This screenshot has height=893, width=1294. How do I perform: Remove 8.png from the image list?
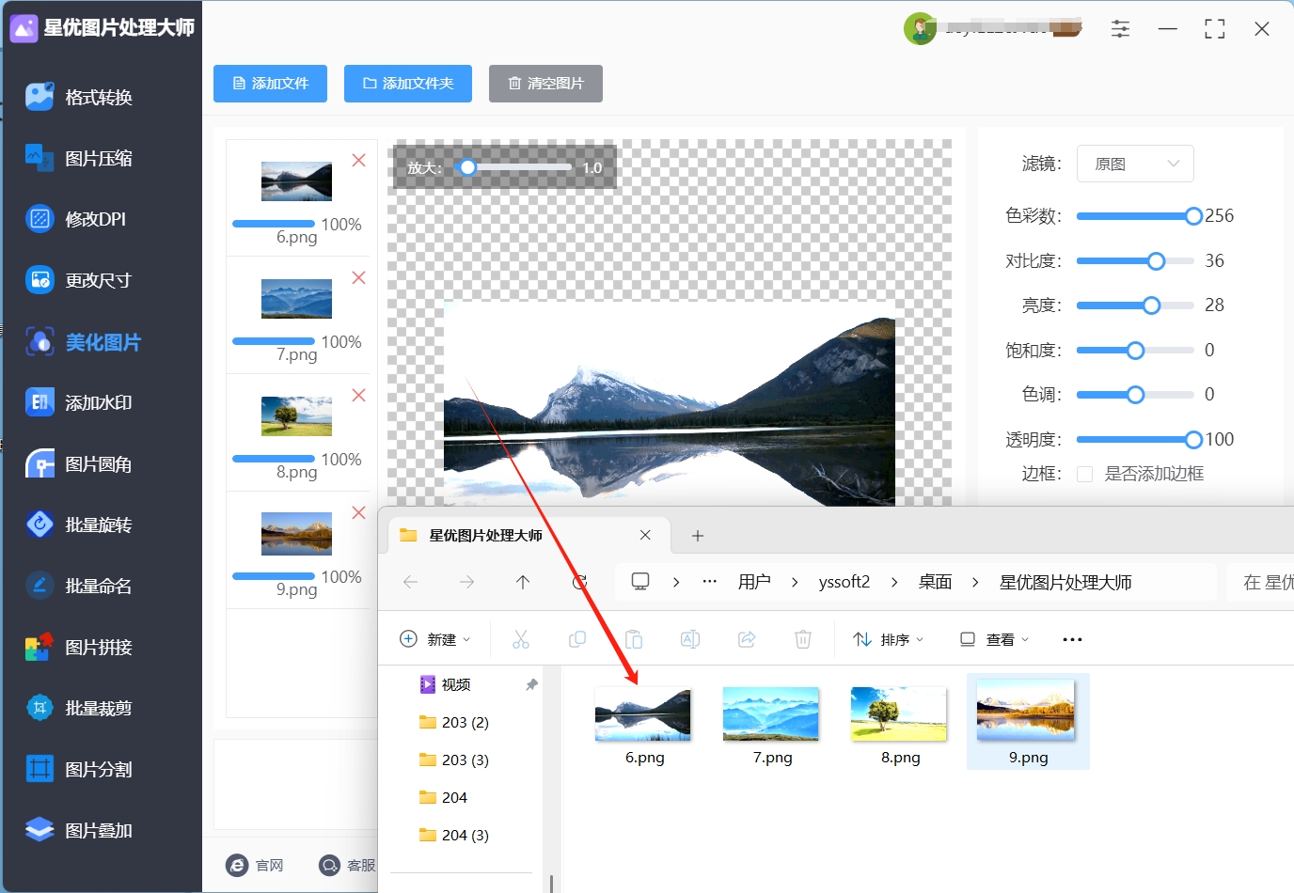358,396
